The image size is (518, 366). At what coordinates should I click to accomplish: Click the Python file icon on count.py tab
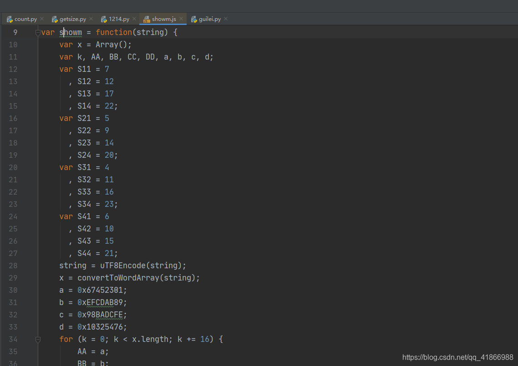[x=10, y=20]
